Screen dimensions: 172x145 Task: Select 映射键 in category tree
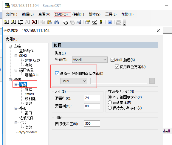30,99
